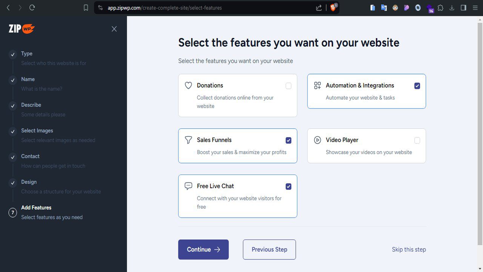The image size is (483, 272).
Task: Enable the Donations checkbox
Action: 289,86
